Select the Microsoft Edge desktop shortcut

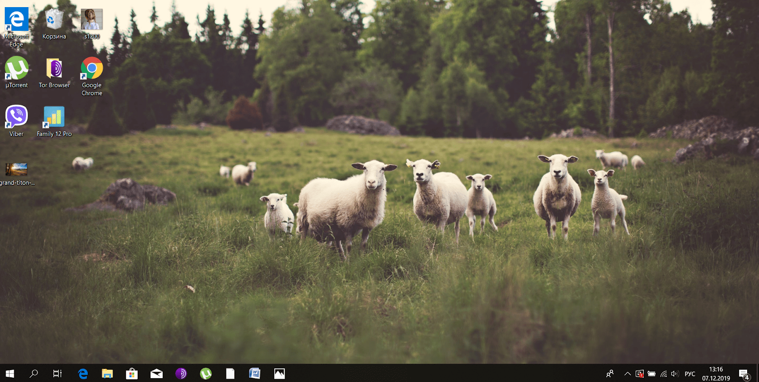(x=17, y=27)
